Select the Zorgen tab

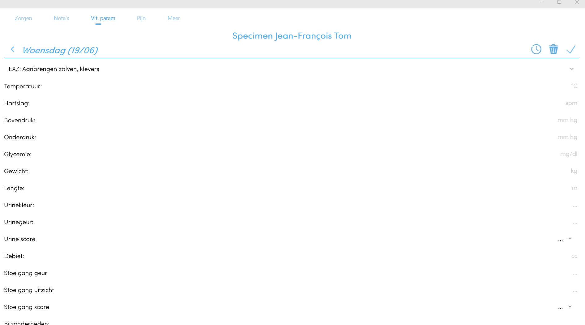tap(23, 18)
